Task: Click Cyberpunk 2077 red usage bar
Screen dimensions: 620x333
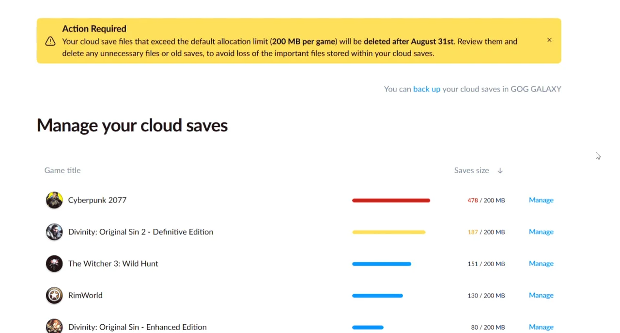Action: (x=391, y=201)
